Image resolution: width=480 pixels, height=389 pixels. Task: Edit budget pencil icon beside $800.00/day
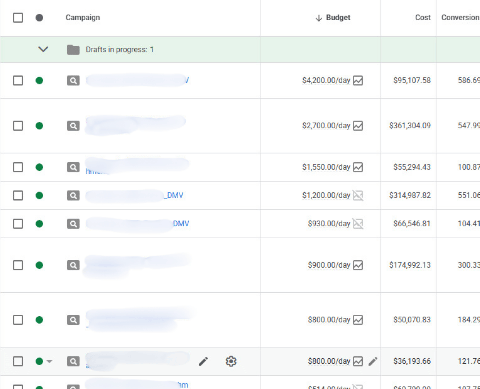click(x=373, y=361)
